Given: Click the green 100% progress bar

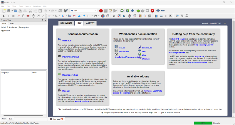Looking at the screenshot, I should 203,123.
